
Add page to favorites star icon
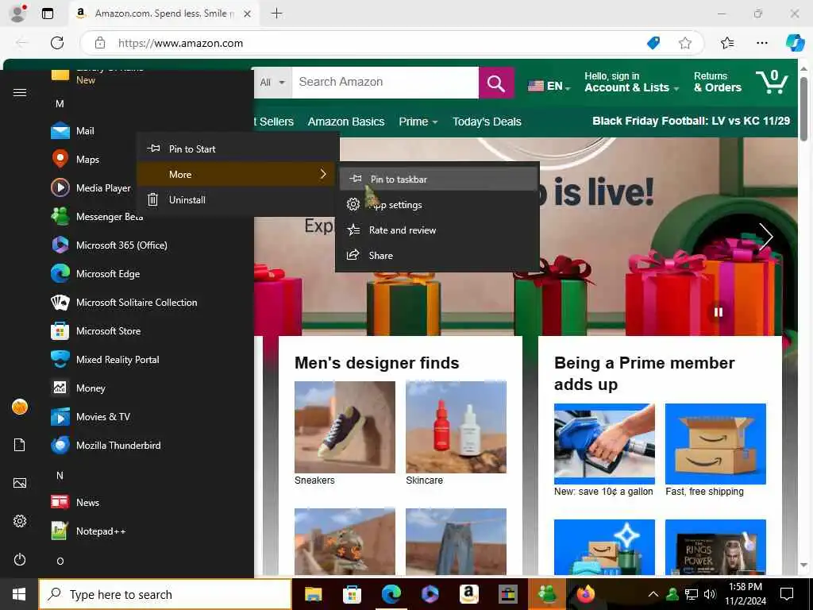click(685, 43)
